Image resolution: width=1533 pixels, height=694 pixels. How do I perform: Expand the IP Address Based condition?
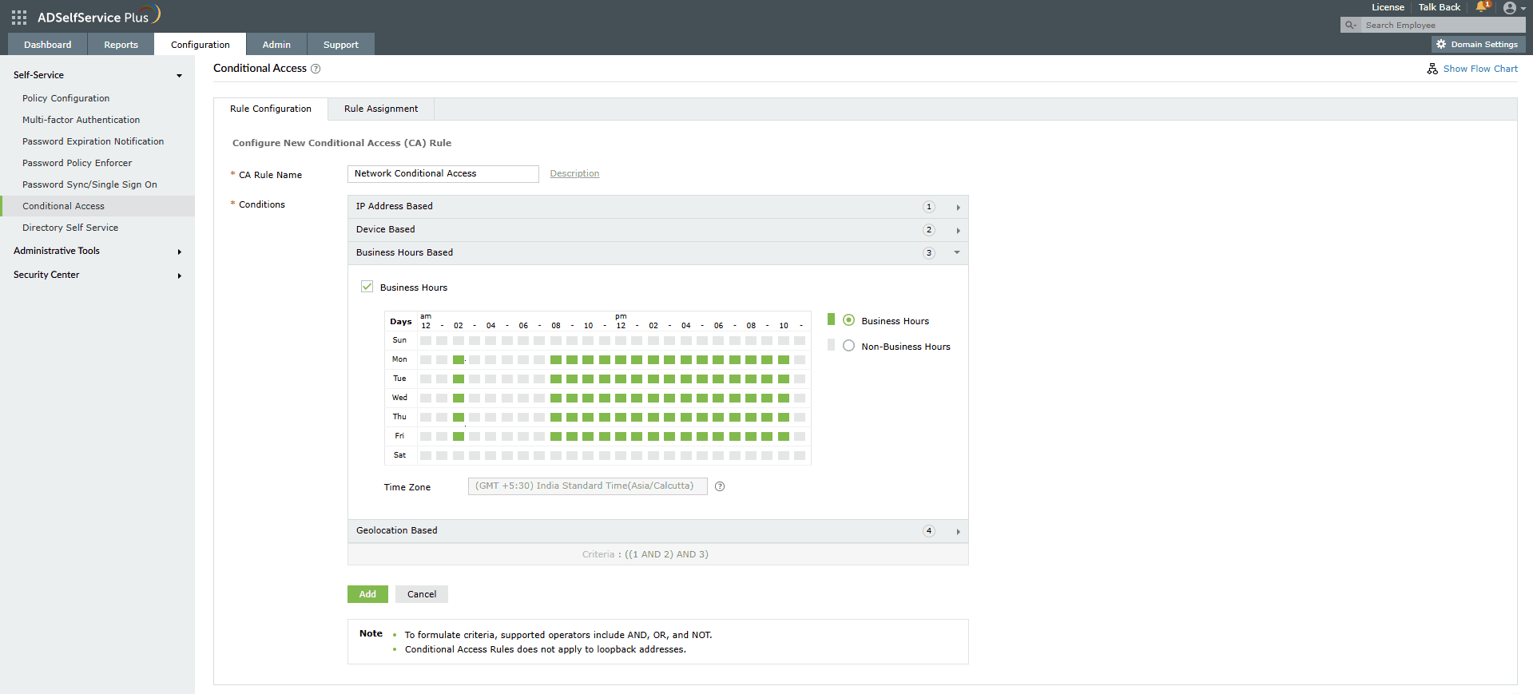point(958,207)
